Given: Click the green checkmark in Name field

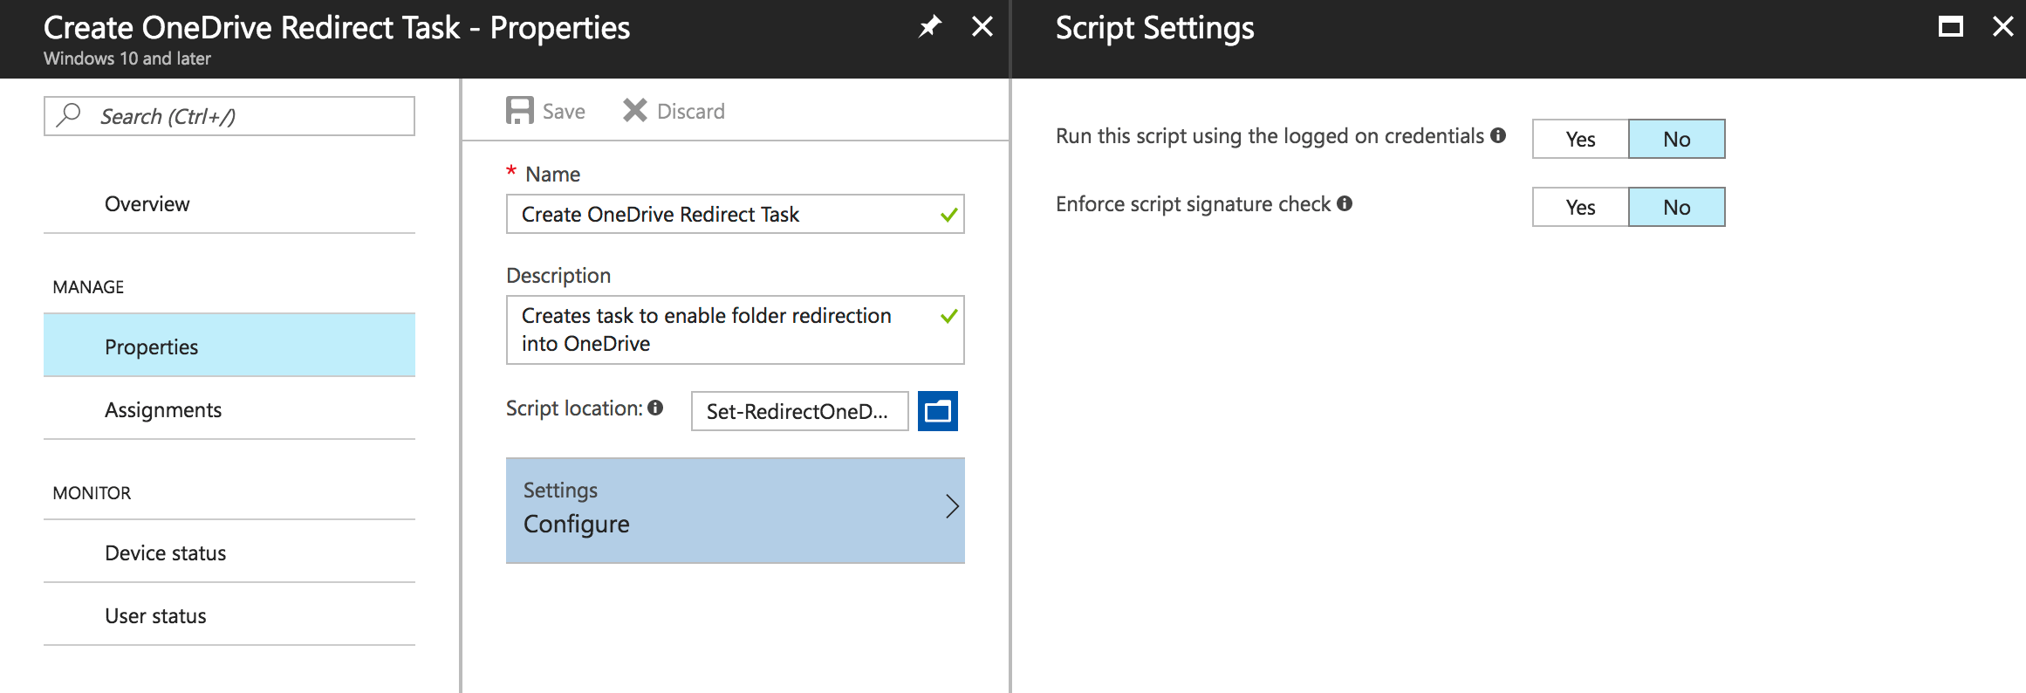Looking at the screenshot, I should click(x=949, y=215).
